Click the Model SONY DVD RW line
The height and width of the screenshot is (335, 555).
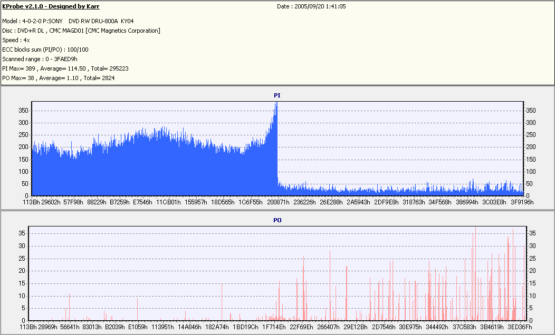pyautogui.click(x=68, y=21)
